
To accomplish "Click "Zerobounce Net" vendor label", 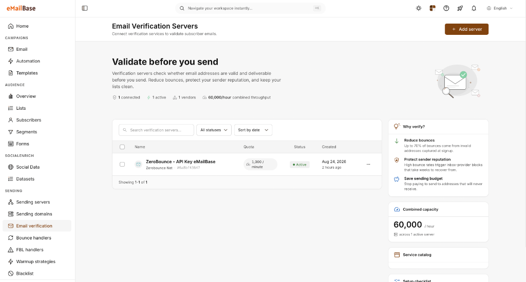I will pos(159,168).
